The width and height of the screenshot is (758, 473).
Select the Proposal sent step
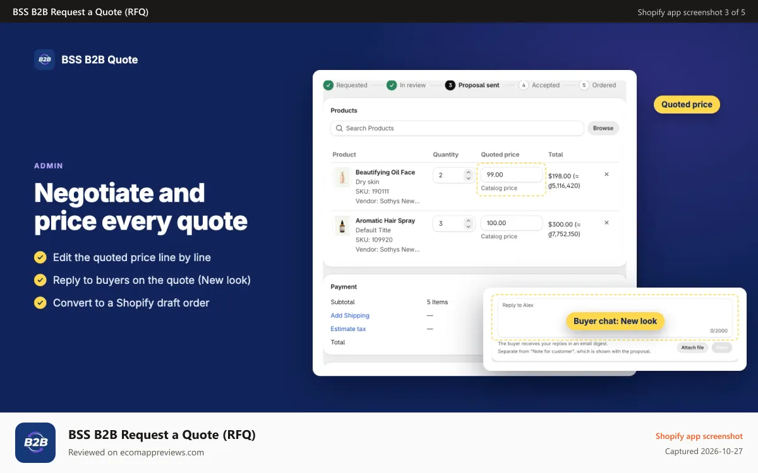pyautogui.click(x=472, y=85)
